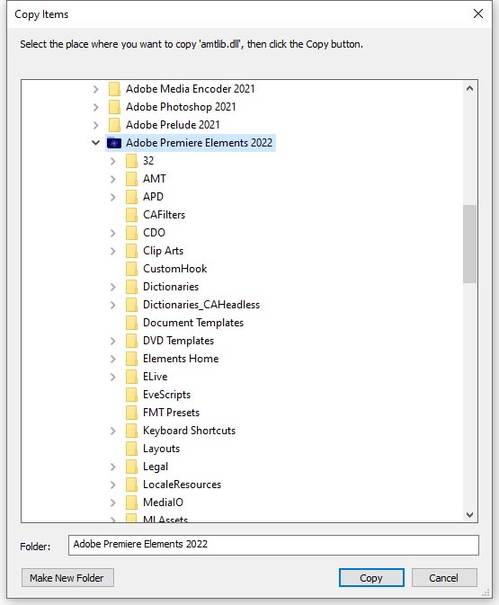The height and width of the screenshot is (605, 499).
Task: Collapse the Adobe Premiere Elements 2022 node
Action: tap(95, 143)
